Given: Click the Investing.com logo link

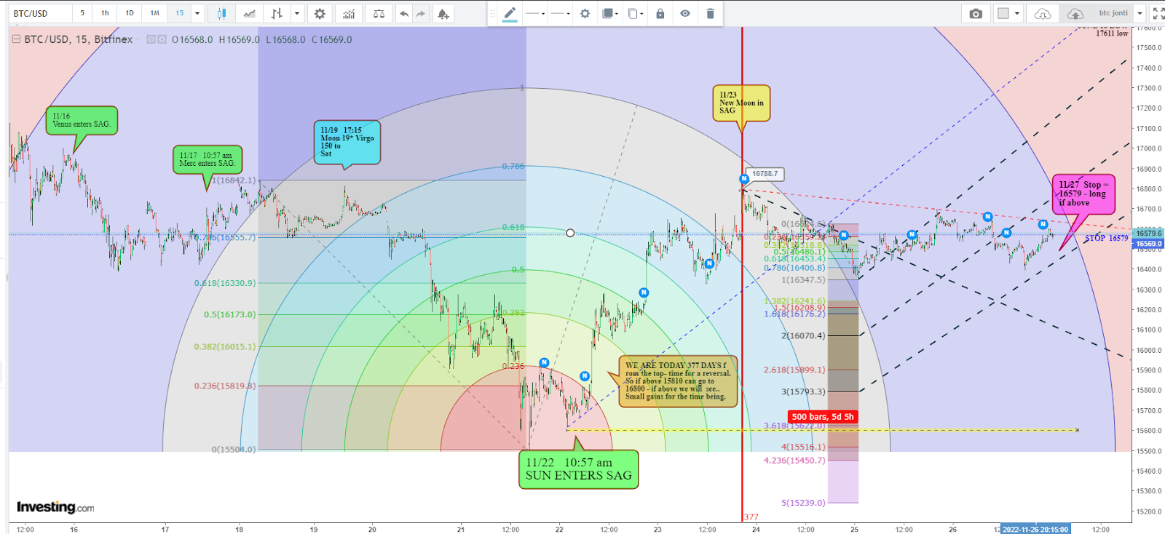Looking at the screenshot, I should click(x=55, y=507).
